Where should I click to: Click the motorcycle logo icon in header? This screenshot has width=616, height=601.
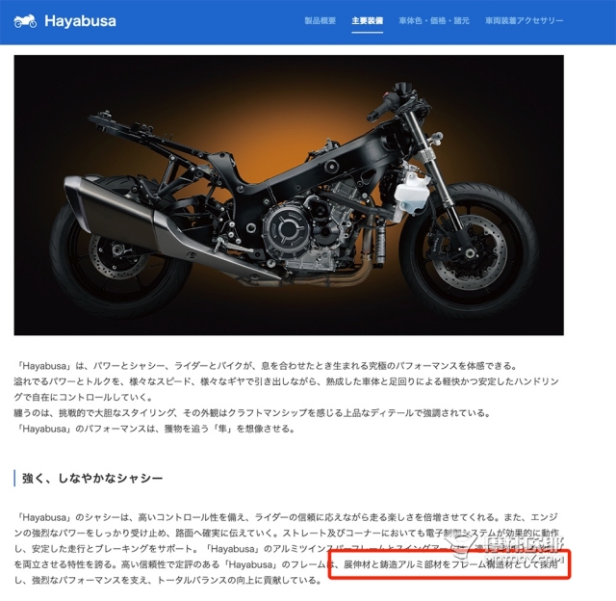(x=25, y=21)
